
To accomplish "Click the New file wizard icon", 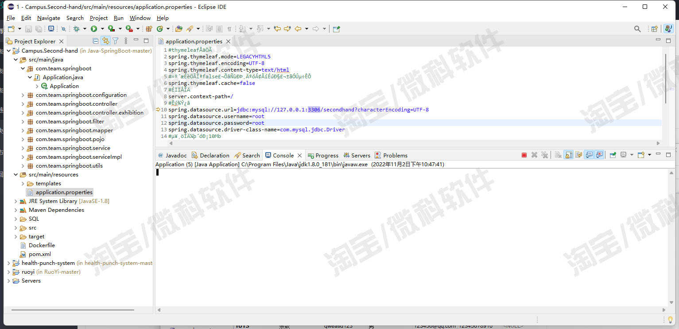I will click(x=11, y=29).
